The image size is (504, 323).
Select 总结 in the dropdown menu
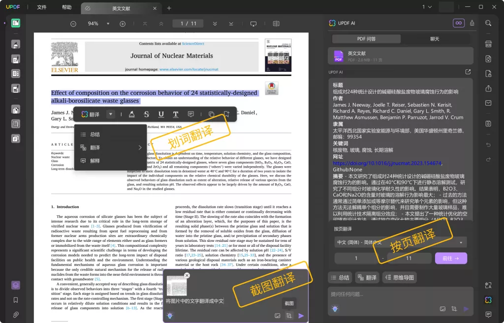tap(111, 134)
